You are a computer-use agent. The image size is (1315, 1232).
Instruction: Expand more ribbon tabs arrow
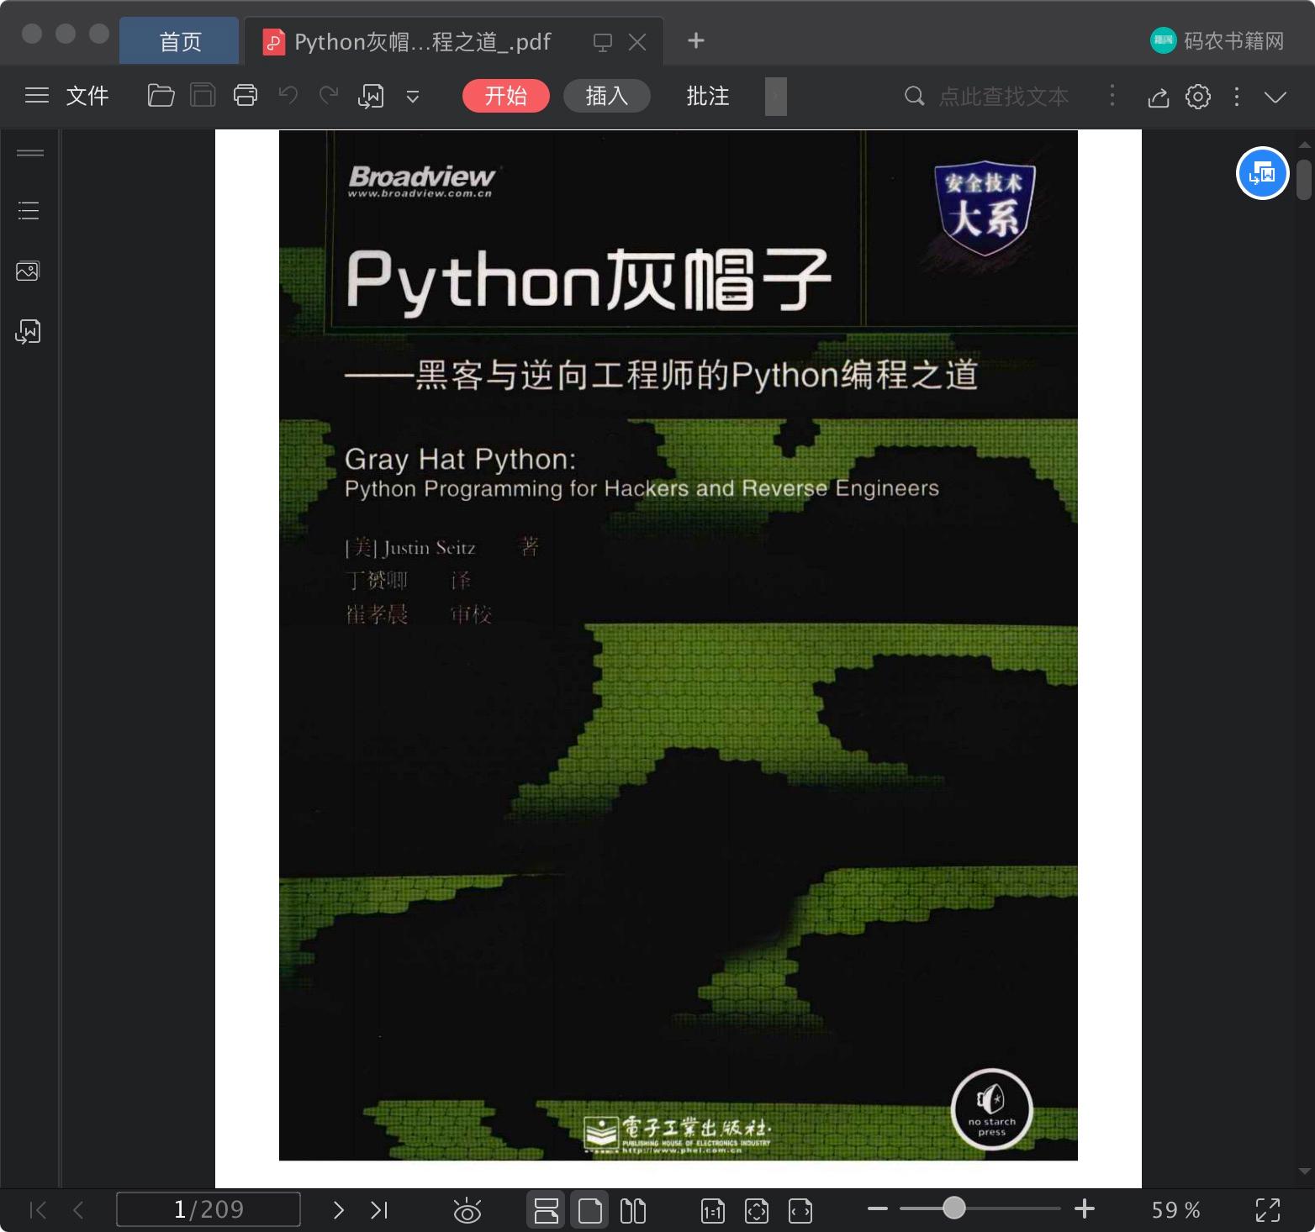(776, 96)
